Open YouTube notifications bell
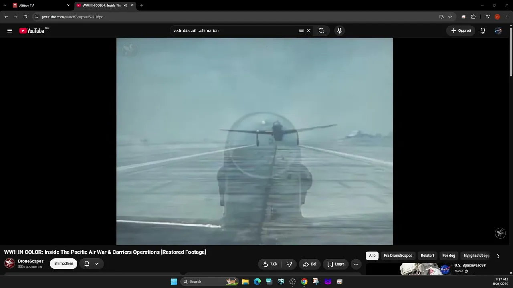This screenshot has width=513, height=288. pos(483,31)
